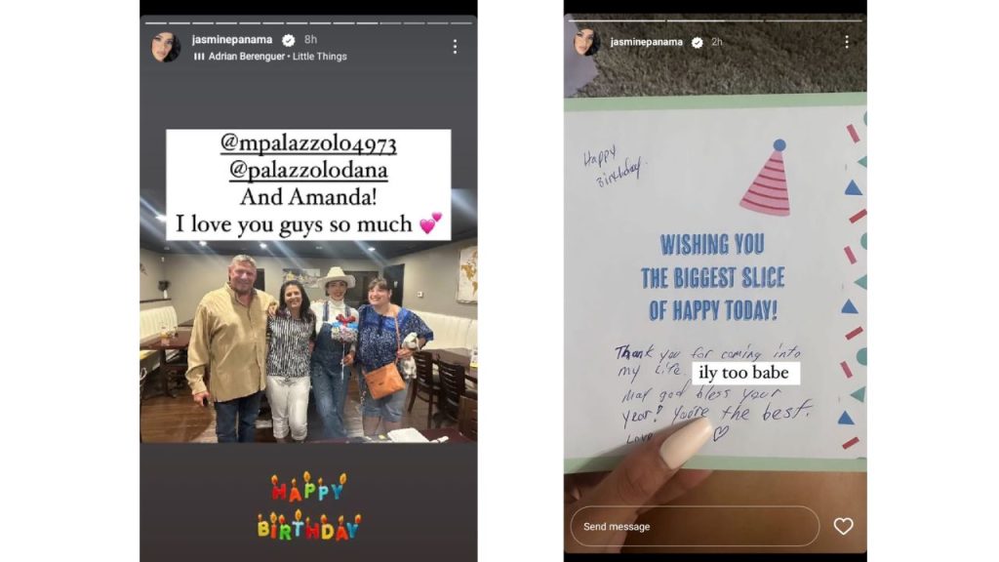This screenshot has width=999, height=562.
Task: Click the music bars icon beside Adrian Berenguer
Action: 199,57
